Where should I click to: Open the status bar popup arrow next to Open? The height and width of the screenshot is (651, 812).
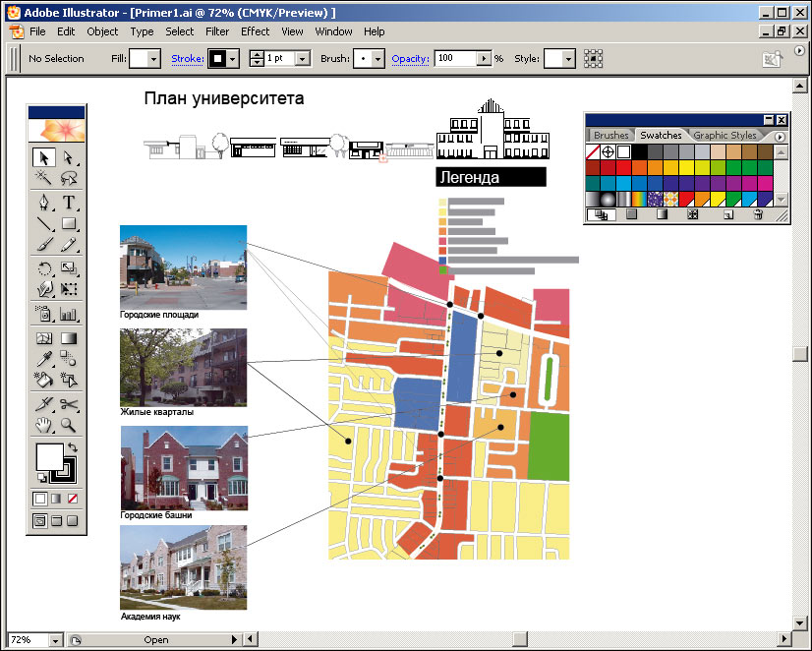235,640
